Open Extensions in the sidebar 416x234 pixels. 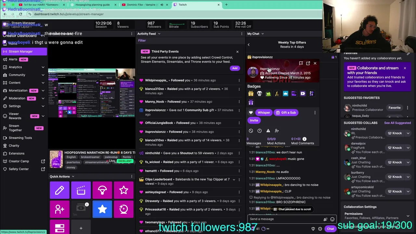(x=17, y=153)
